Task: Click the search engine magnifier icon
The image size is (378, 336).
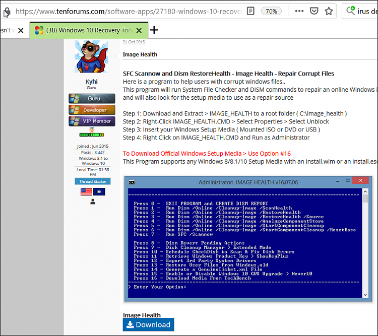Action: tap(350, 11)
